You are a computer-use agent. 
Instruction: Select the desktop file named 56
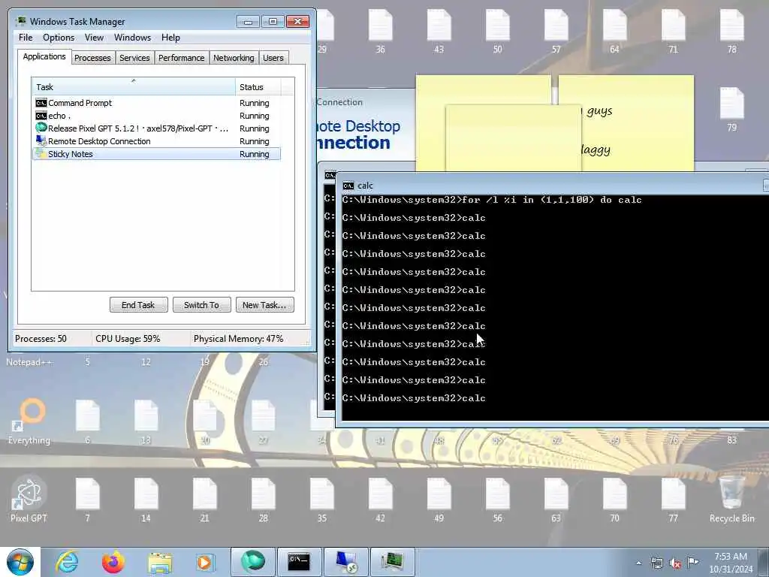(x=498, y=499)
